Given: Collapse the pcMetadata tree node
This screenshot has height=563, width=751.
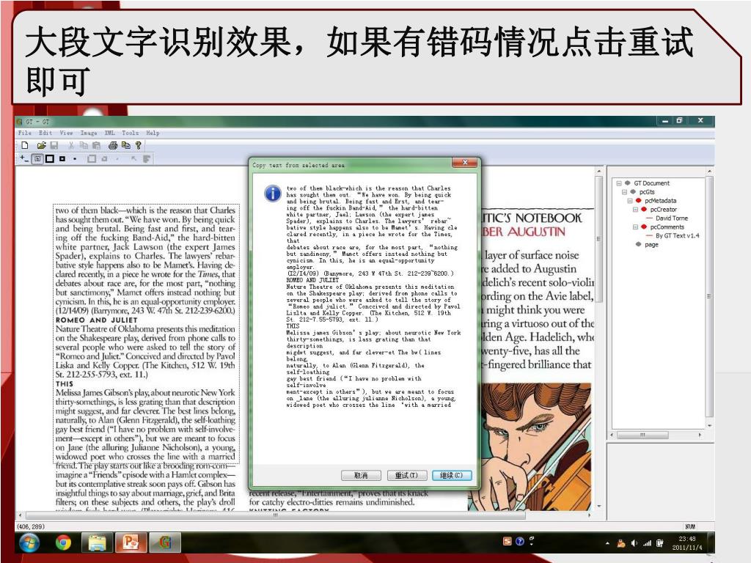Looking at the screenshot, I should [630, 201].
